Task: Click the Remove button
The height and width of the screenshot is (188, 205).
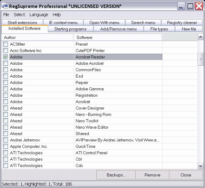Action: [152, 175]
